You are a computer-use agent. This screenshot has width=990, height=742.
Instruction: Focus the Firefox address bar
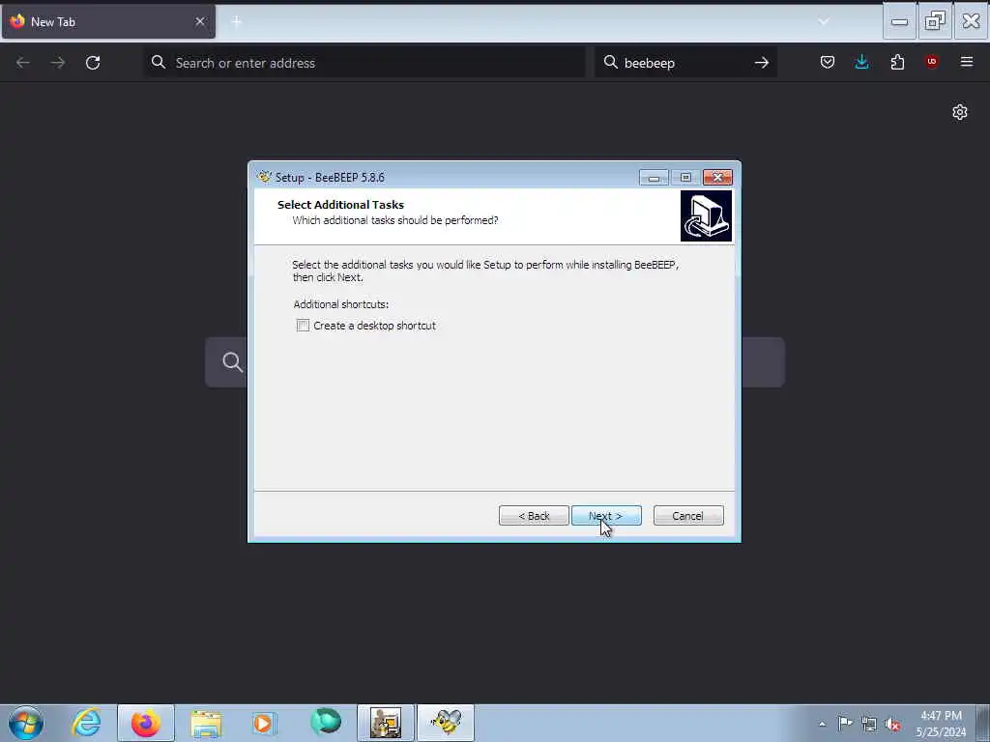(x=364, y=63)
